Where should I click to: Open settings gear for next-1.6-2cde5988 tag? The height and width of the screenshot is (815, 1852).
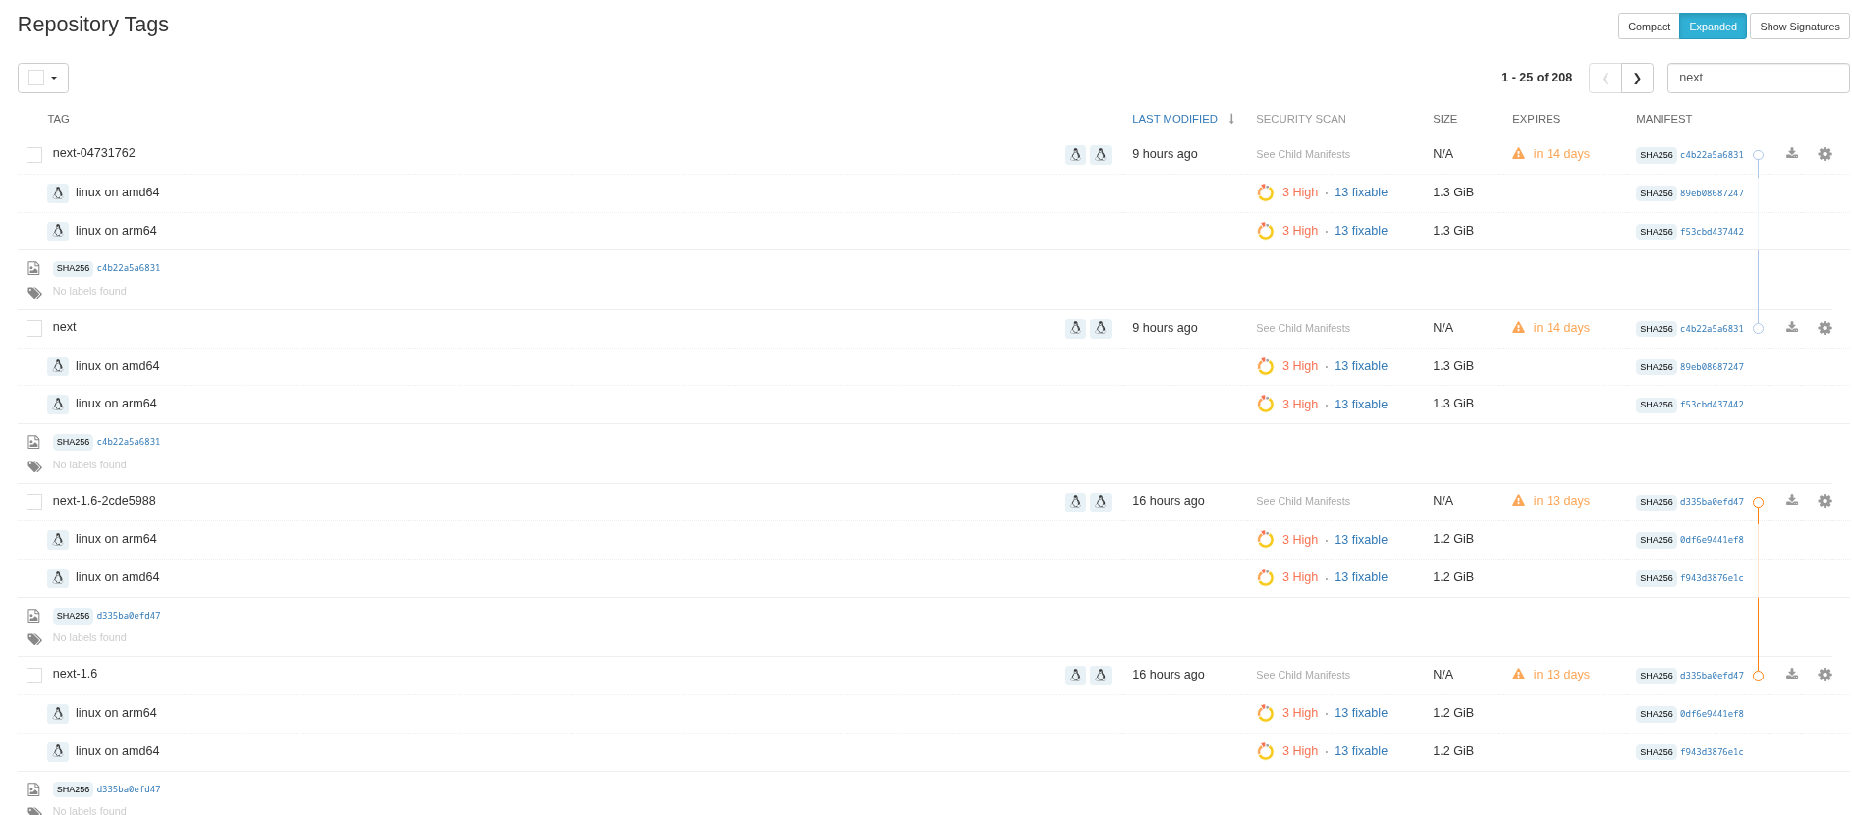click(x=1825, y=501)
